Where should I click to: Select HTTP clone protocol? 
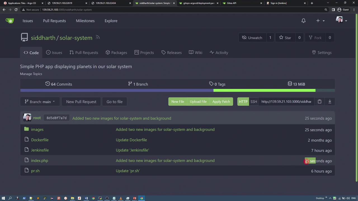[x=243, y=102]
